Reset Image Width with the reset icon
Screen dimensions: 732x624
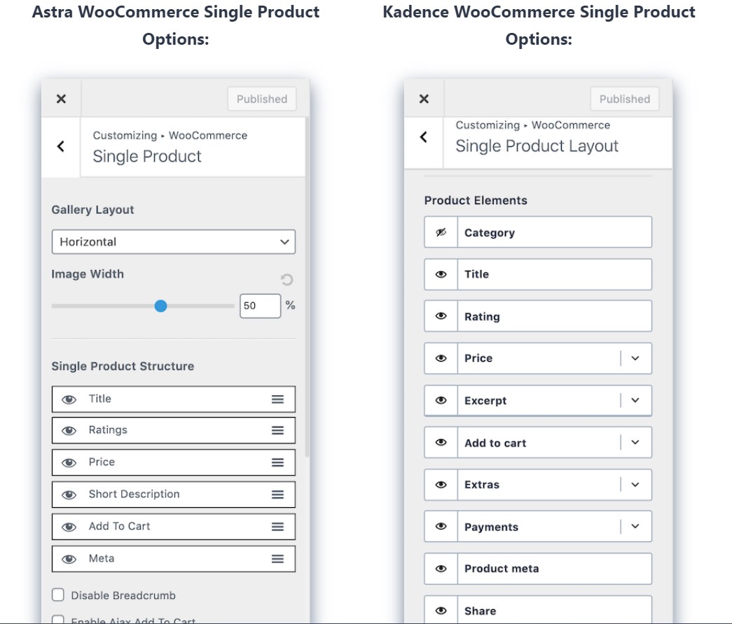[x=286, y=279]
